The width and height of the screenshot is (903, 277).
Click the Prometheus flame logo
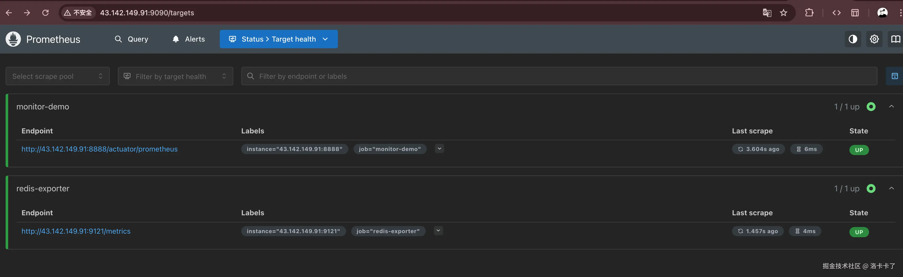13,39
